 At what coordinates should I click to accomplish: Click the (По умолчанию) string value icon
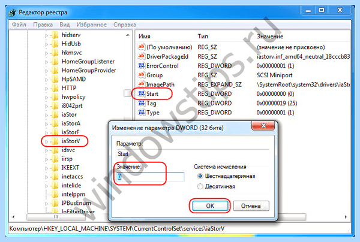click(x=142, y=47)
